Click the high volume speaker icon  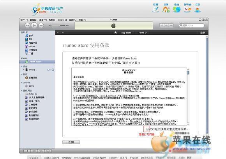point(67,25)
